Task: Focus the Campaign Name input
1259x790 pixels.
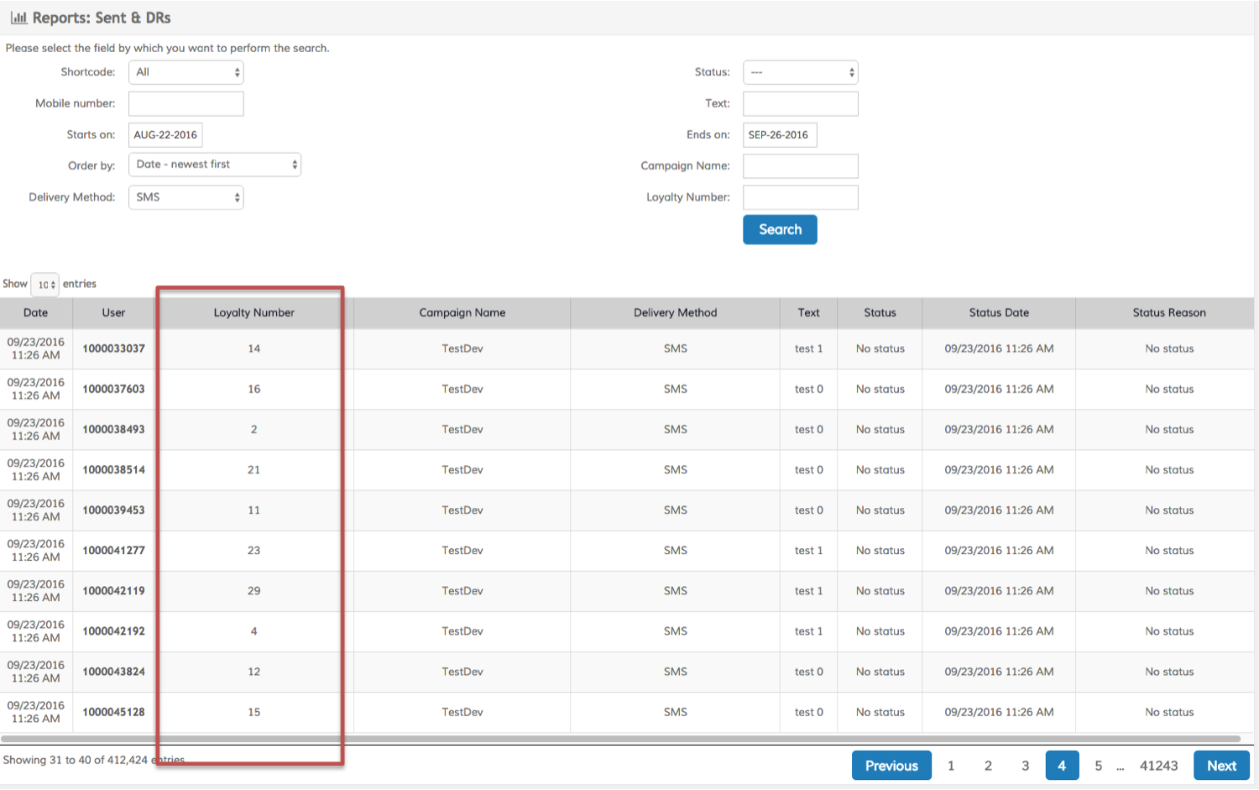Action: pyautogui.click(x=800, y=165)
